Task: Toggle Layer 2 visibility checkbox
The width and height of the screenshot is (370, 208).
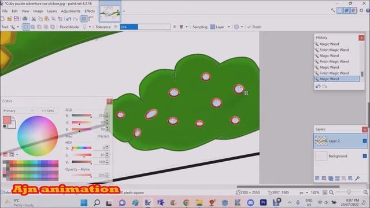Action: pyautogui.click(x=365, y=141)
